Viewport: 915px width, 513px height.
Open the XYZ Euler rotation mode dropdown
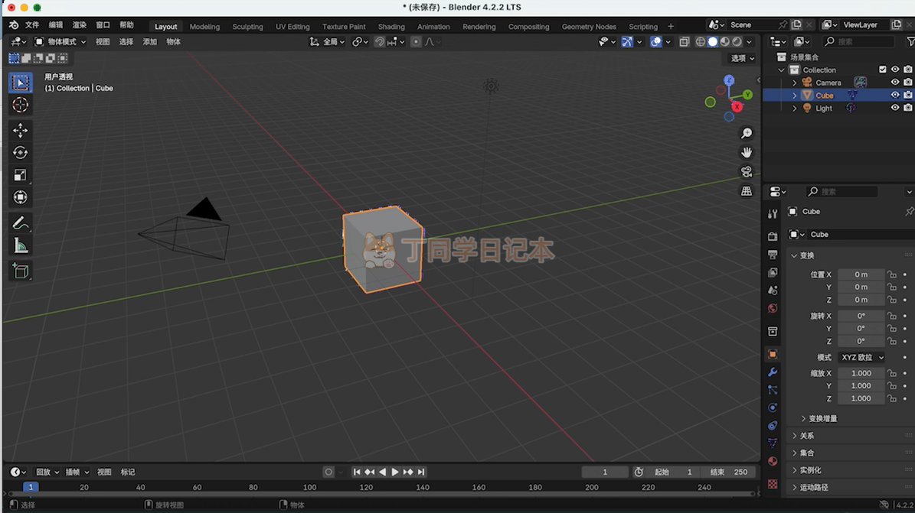tap(861, 357)
